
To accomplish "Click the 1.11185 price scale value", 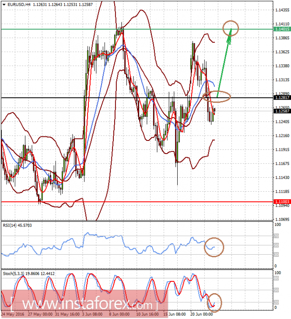I will [282, 191].
